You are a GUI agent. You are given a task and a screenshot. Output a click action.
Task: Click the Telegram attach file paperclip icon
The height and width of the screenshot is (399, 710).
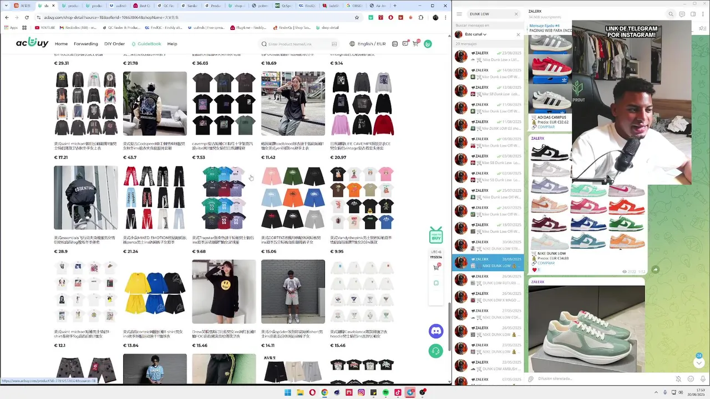coord(531,379)
